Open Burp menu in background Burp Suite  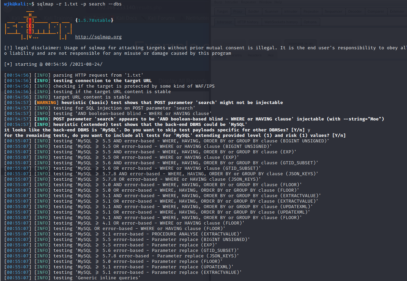pyautogui.click(x=219, y=2)
